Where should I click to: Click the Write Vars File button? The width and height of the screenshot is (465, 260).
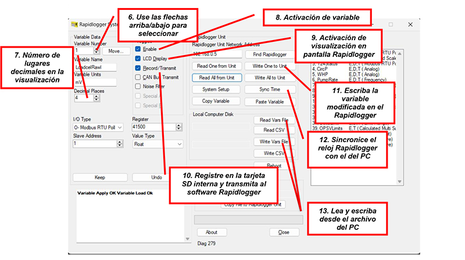(274, 142)
